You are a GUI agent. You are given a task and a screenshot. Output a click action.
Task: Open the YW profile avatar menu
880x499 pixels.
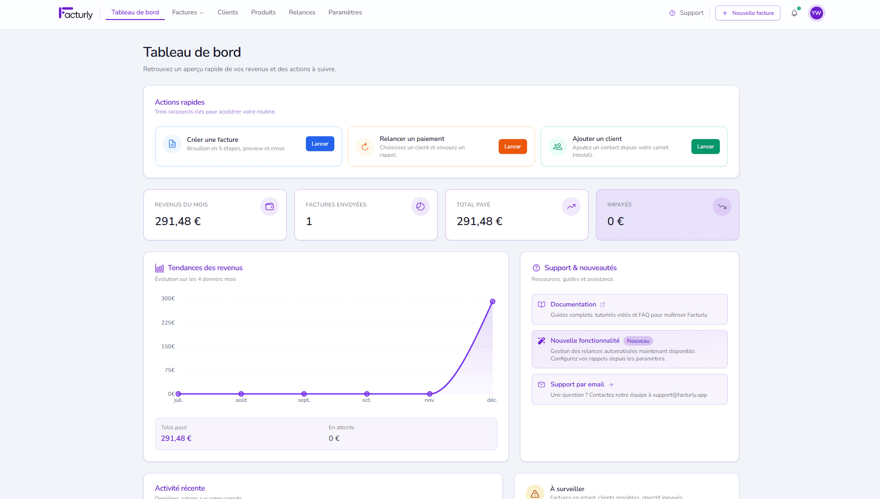pyautogui.click(x=816, y=13)
